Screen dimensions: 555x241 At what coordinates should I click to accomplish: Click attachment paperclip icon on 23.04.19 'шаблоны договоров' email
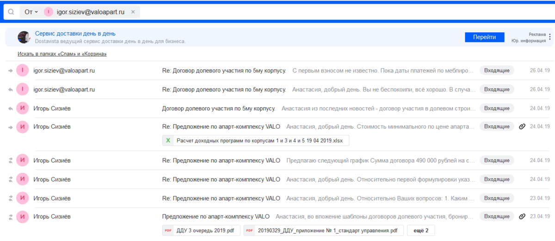[522, 216]
